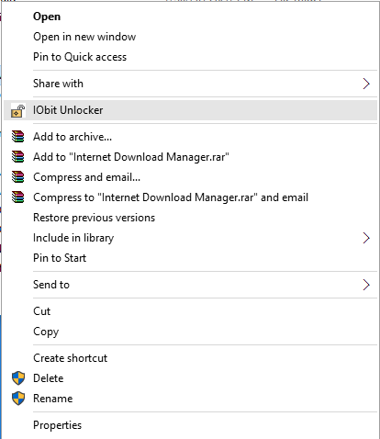
Task: Click WinRAR icon beside Compress and email...
Action: pyautogui.click(x=18, y=177)
